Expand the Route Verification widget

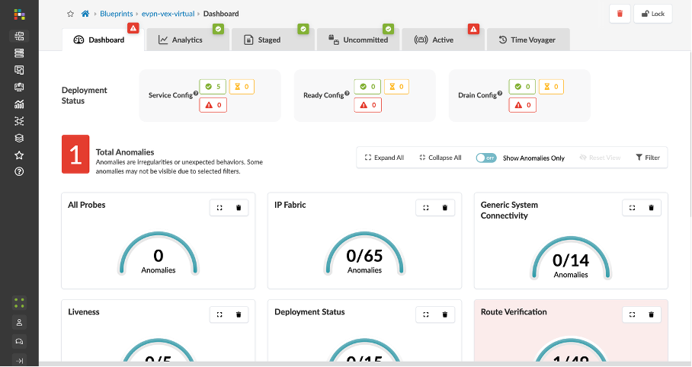point(633,314)
